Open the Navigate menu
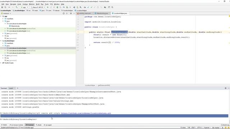The width and height of the screenshot is (230, 129). coord(13,4)
